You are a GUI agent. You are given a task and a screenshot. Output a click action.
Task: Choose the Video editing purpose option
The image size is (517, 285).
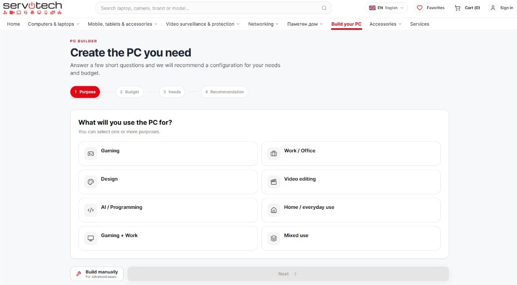pos(351,182)
